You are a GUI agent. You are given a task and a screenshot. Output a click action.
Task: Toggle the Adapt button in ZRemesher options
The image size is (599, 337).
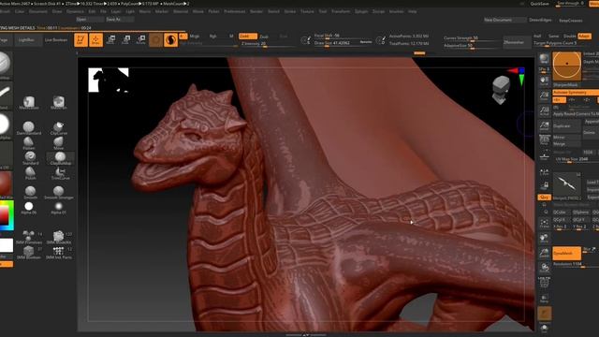[584, 37]
